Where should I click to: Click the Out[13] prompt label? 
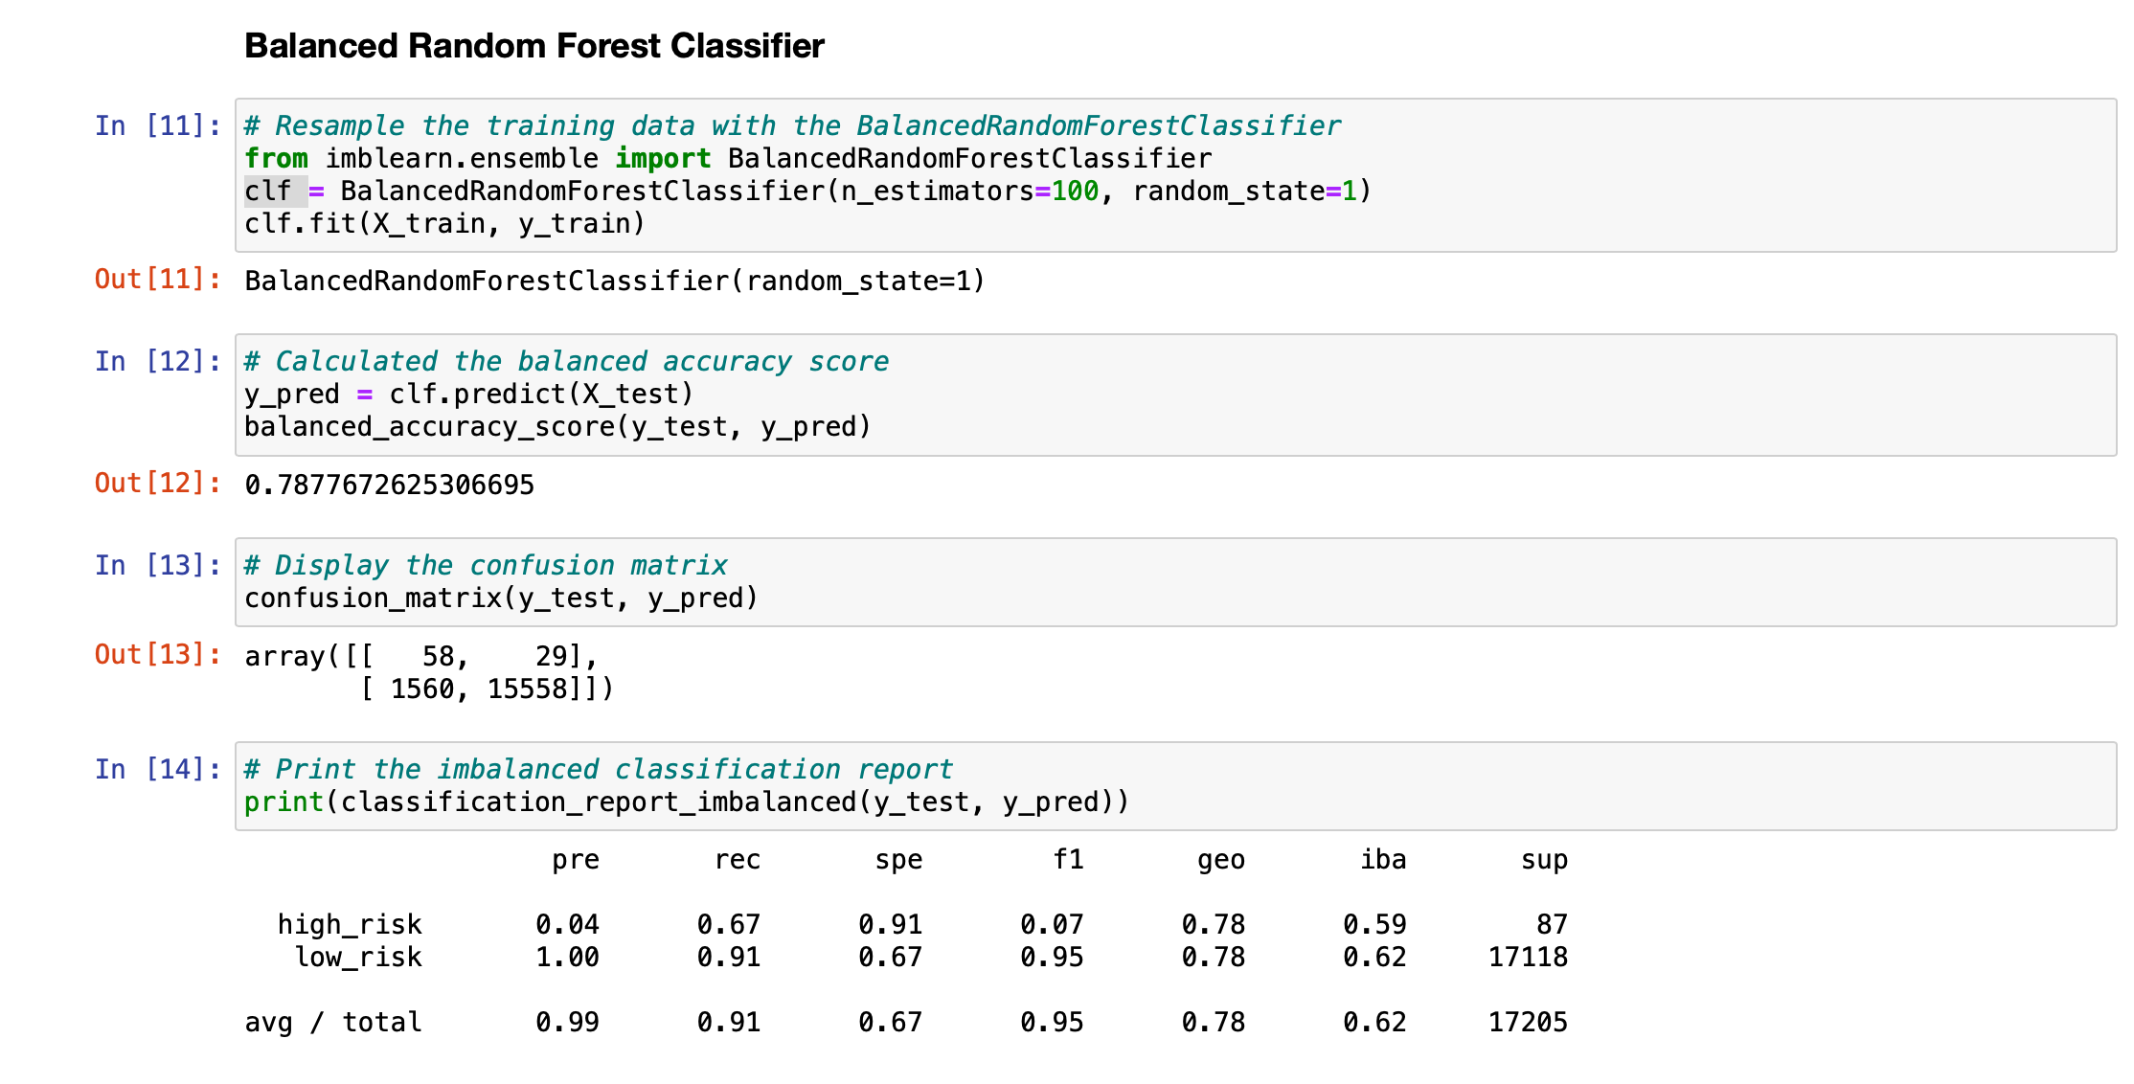coord(157,654)
